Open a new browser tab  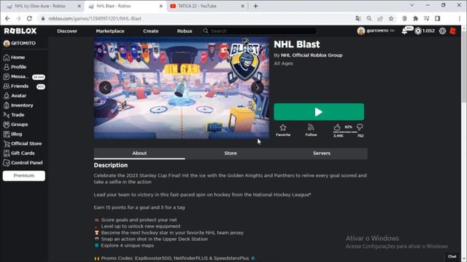coord(255,7)
